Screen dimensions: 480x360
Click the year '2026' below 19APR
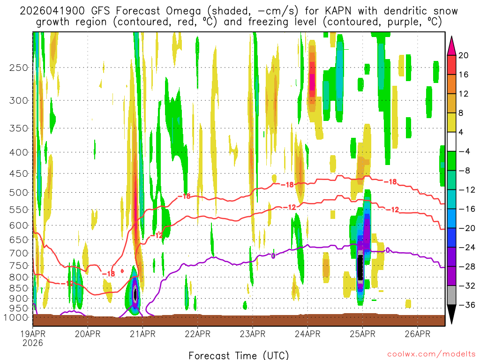(x=33, y=343)
